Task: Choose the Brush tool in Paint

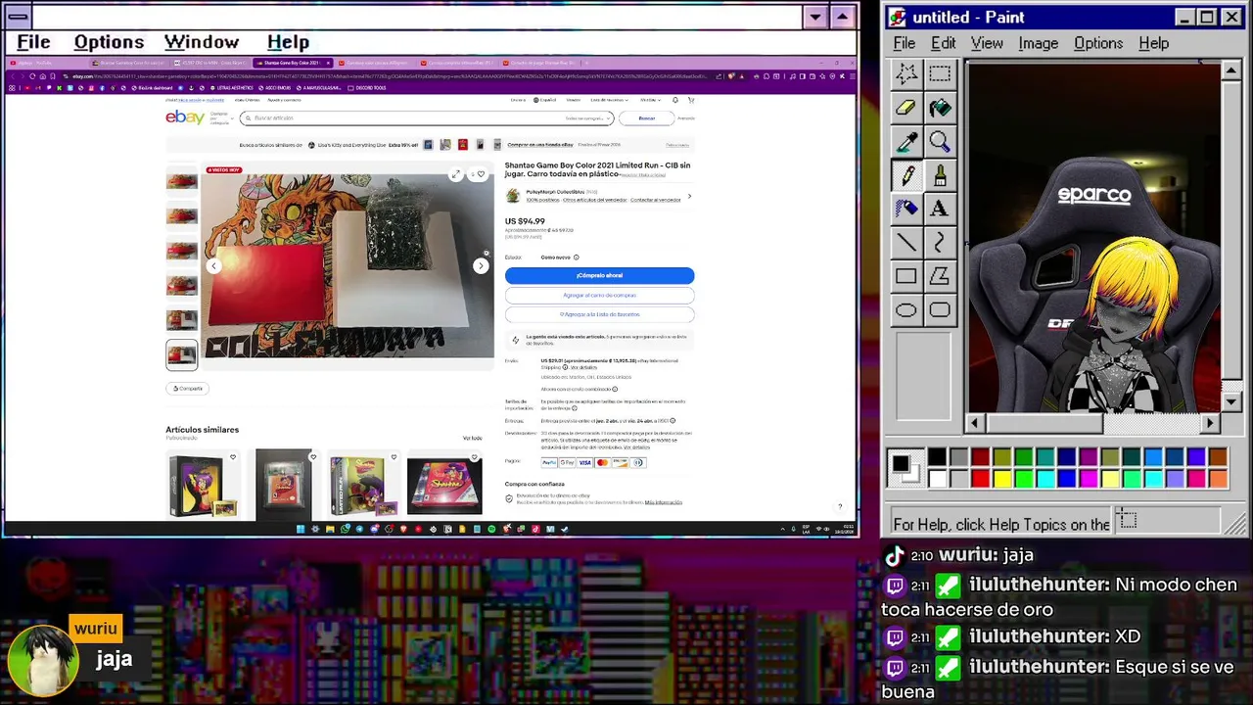Action: (x=940, y=175)
